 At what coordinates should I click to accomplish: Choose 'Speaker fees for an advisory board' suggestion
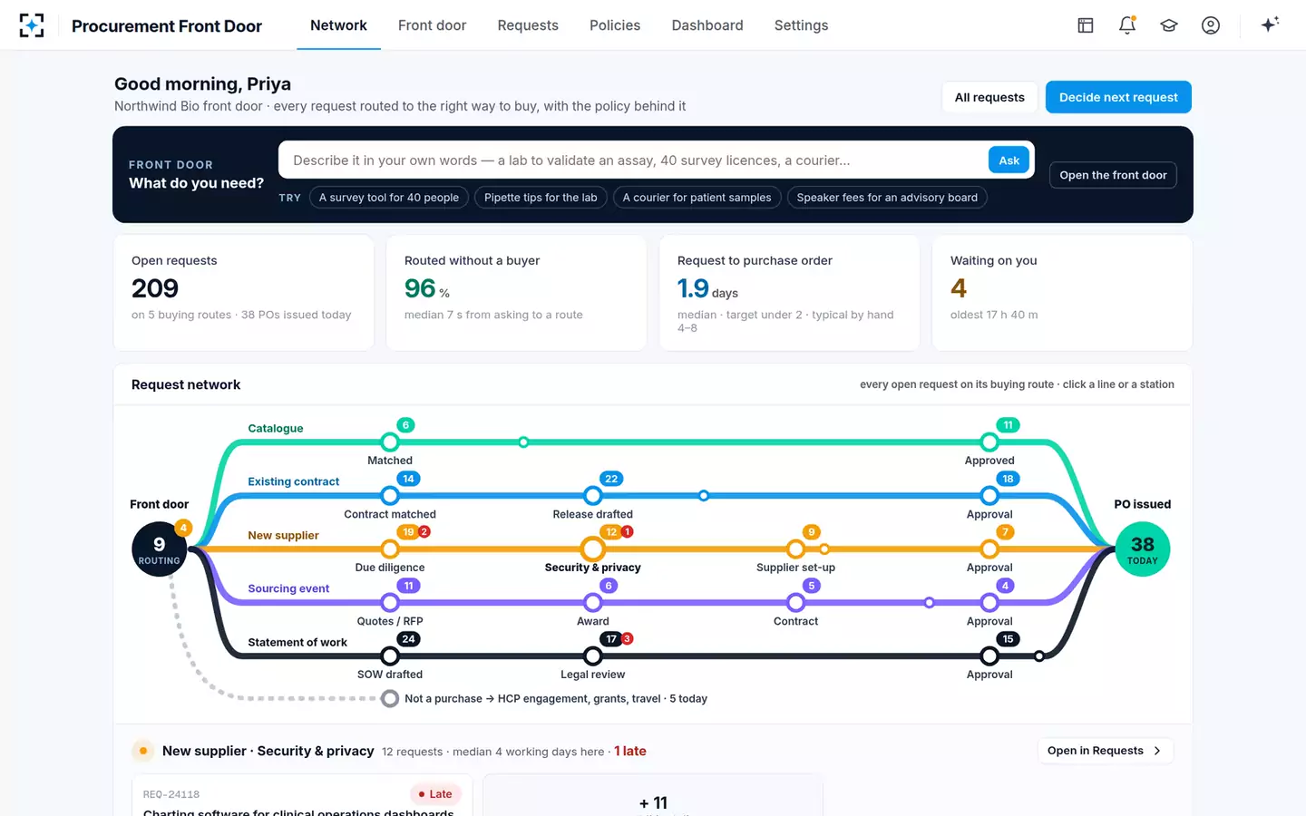[x=887, y=198]
